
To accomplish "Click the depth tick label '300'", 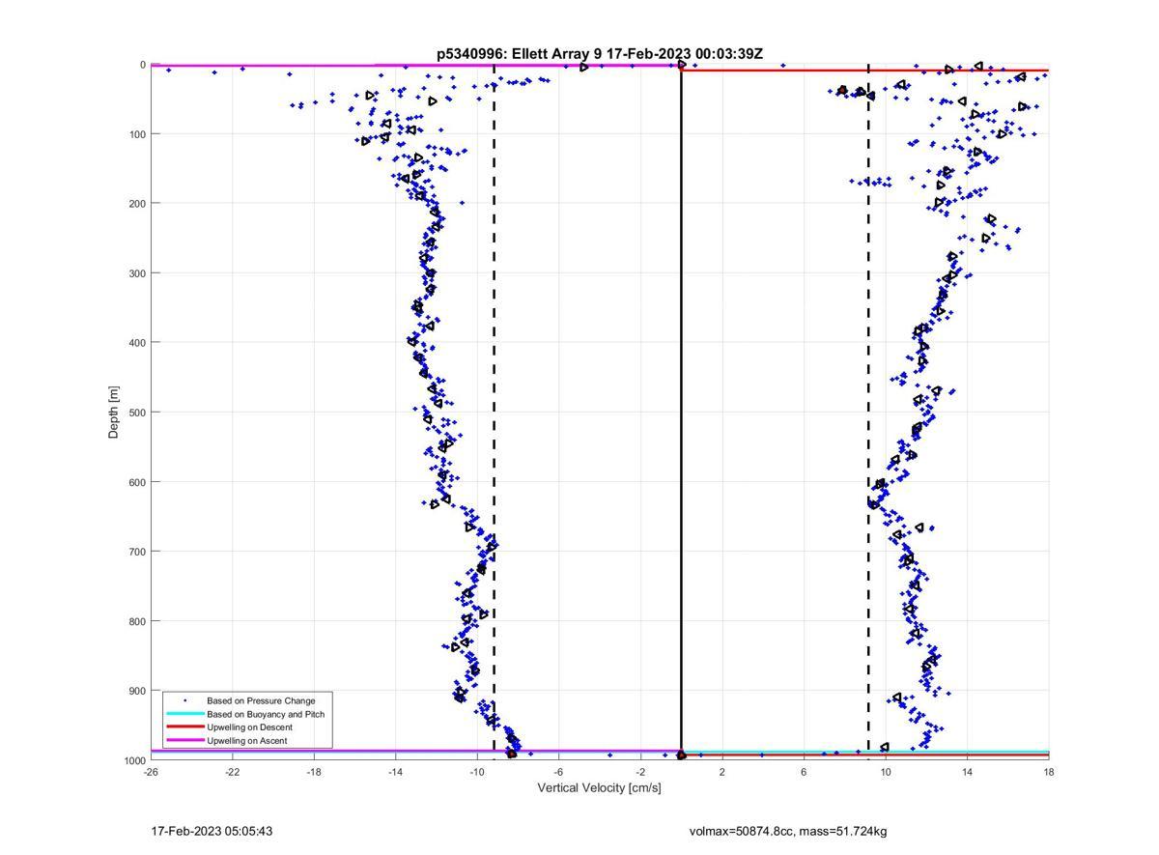I will click(x=137, y=273).
